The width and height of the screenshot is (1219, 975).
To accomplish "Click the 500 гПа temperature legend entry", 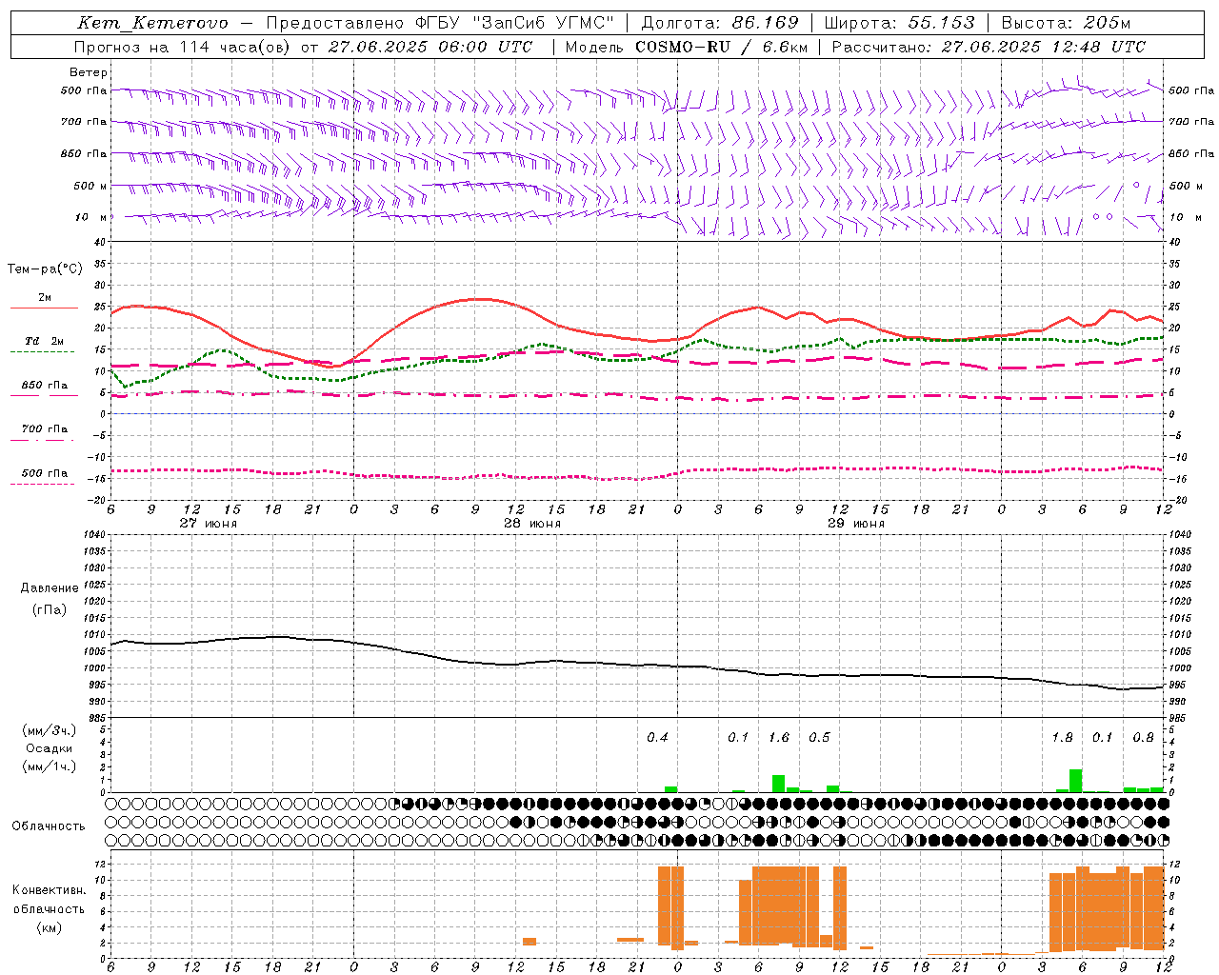I will pyautogui.click(x=44, y=473).
